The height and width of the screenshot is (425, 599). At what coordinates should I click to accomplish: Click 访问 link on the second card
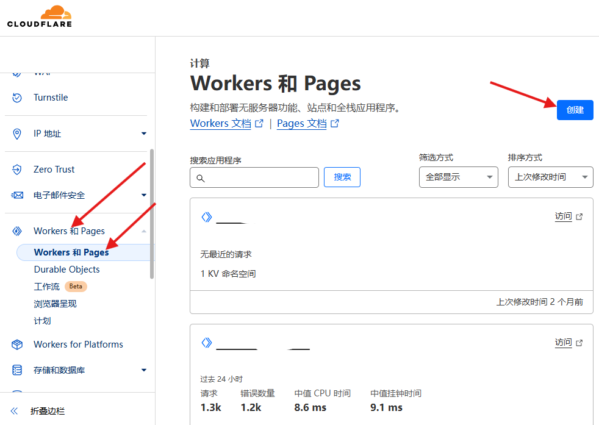click(x=563, y=343)
